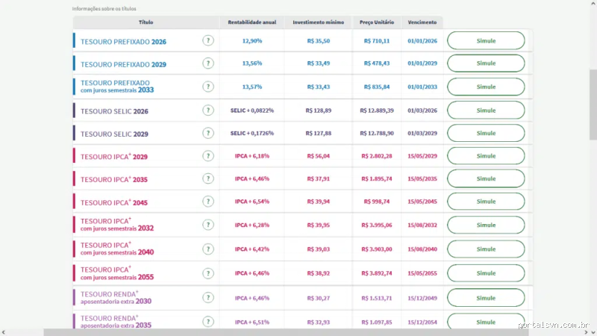Show help for Tesouro Selic 2029
This screenshot has width=597, height=336.
coord(208,133)
